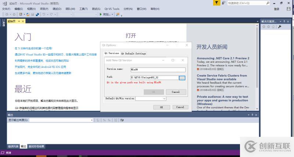Image resolution: width=294 pixels, height=157 pixels.
Task: Pin the Output panel
Action: pos(252,115)
